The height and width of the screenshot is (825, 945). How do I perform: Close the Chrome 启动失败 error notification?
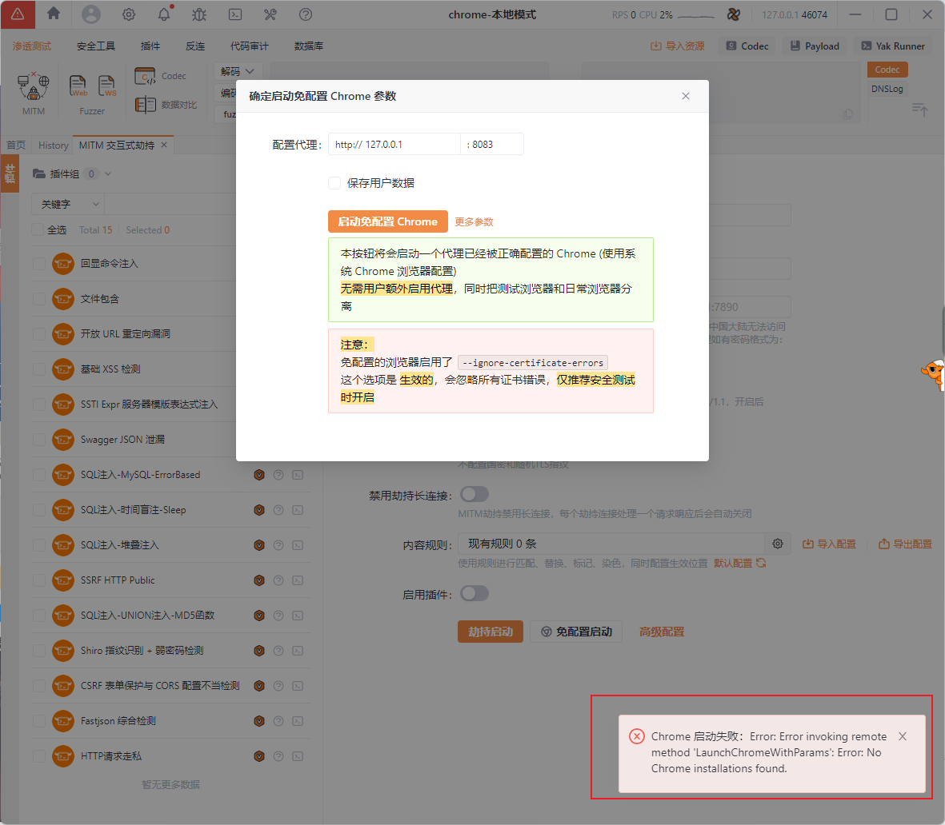(x=903, y=736)
